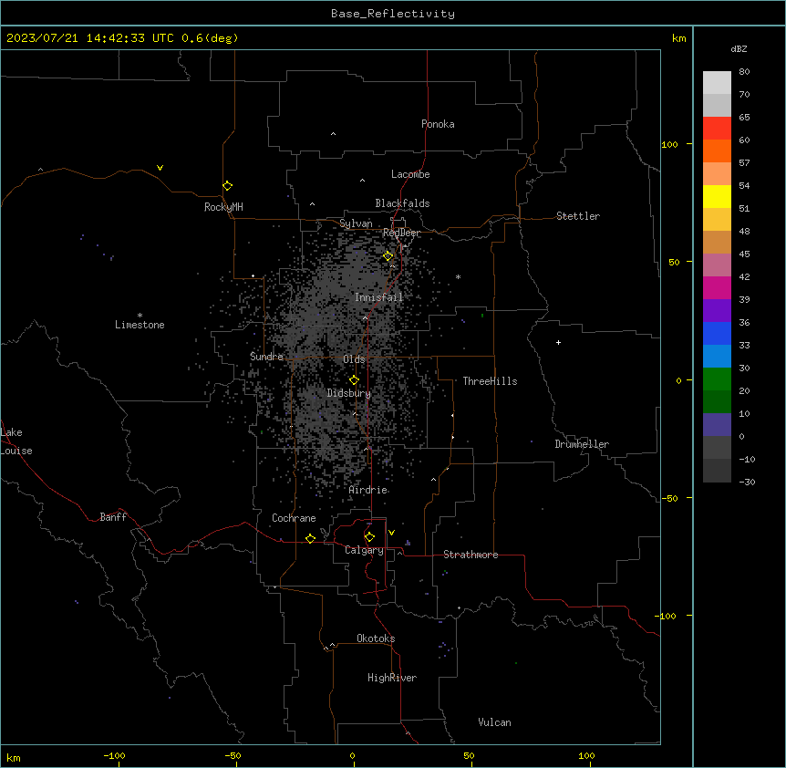This screenshot has width=786, height=768.
Task: Click the yellow V marker northwest of RockyMH
Action: 160,168
